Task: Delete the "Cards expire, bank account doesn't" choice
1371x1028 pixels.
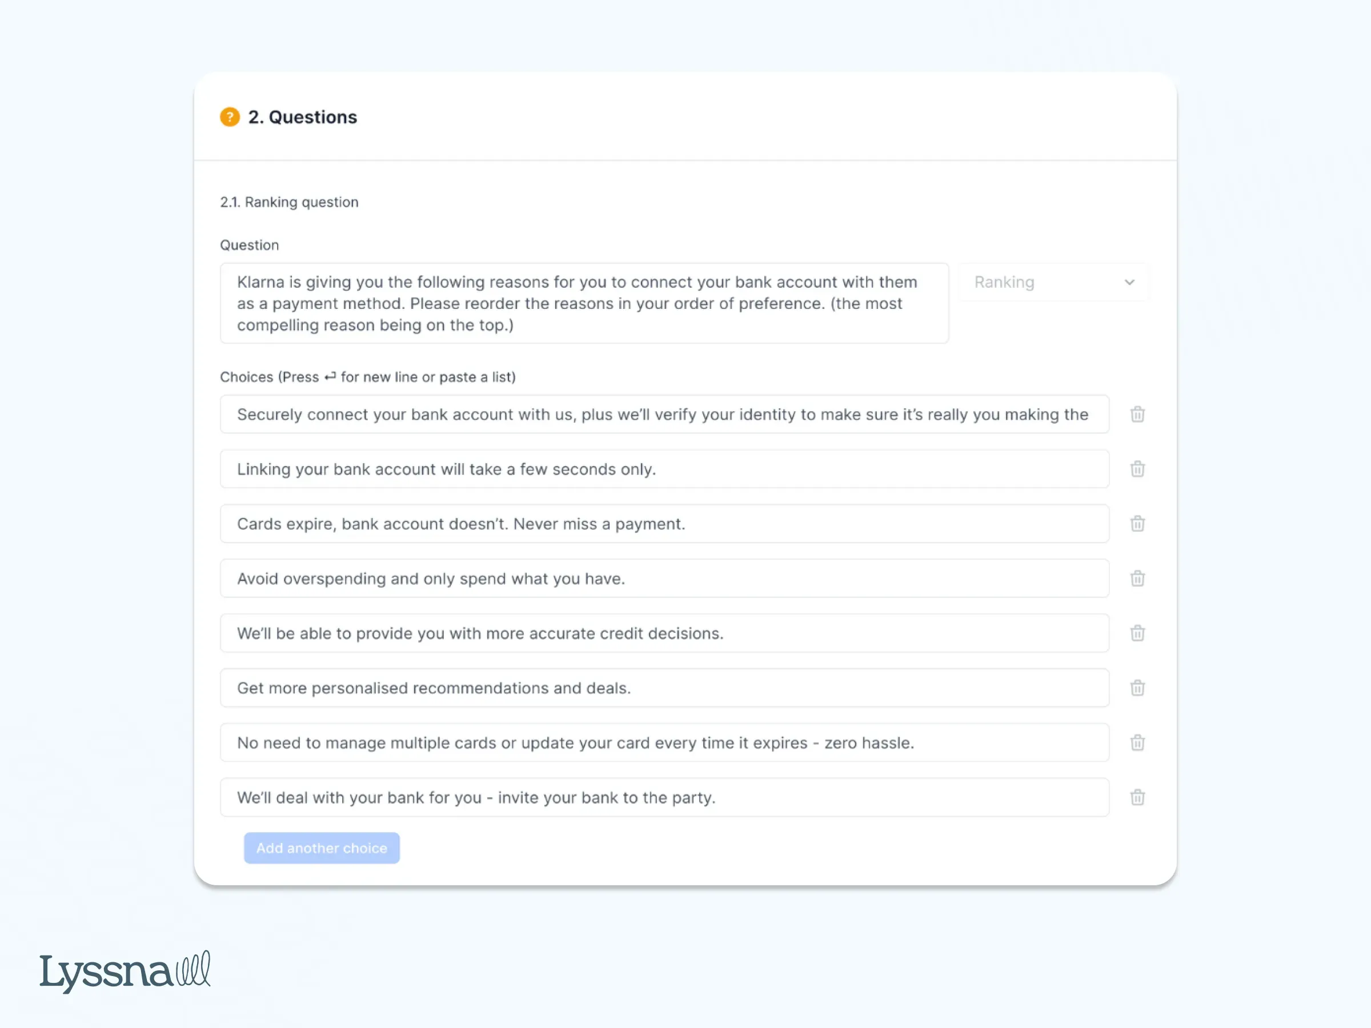Action: tap(1137, 524)
